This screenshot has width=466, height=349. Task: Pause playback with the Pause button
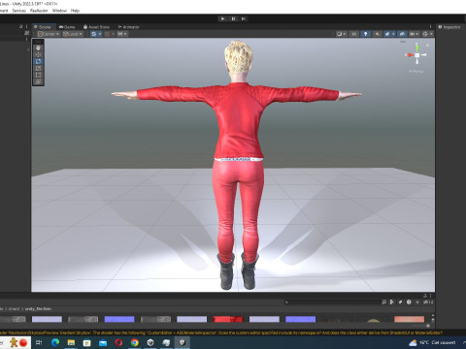(x=233, y=18)
